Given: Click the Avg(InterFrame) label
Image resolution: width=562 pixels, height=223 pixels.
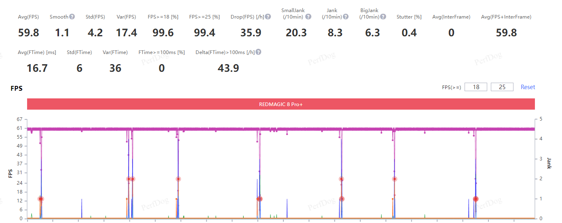Looking at the screenshot, I should coord(451,17).
